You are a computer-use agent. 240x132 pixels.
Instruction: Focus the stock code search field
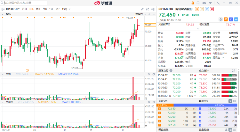coord(25,3)
